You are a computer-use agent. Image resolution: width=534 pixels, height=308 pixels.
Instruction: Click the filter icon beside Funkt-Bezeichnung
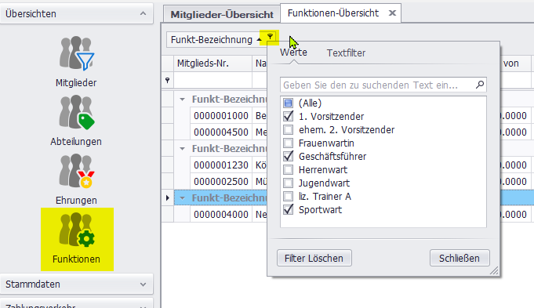pos(270,37)
